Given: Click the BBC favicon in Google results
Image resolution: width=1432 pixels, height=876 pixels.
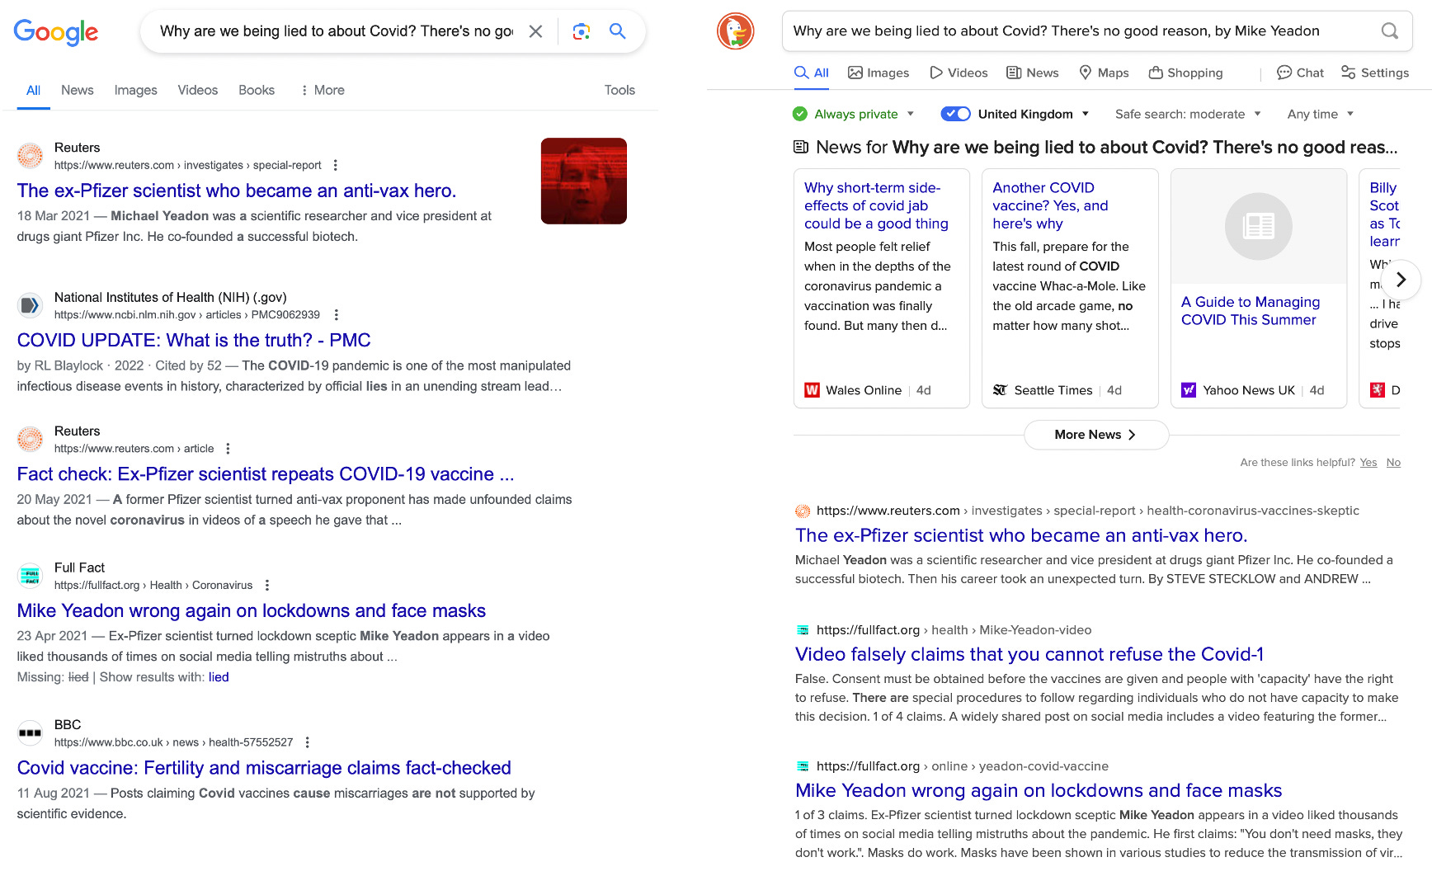Looking at the screenshot, I should click(x=31, y=732).
